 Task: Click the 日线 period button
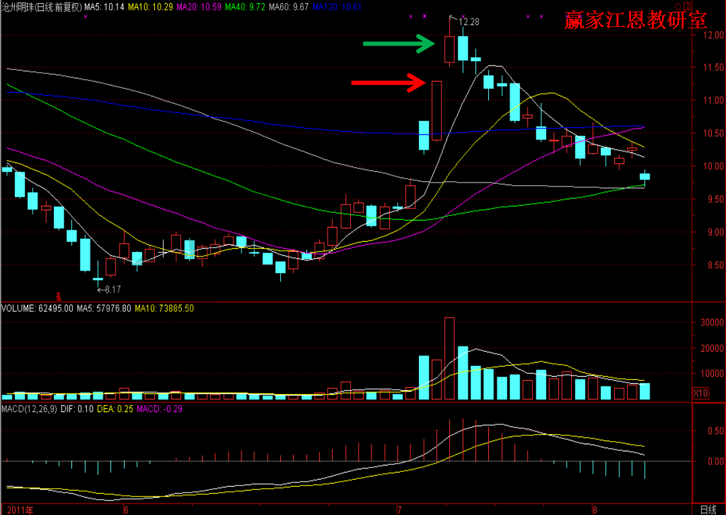click(x=708, y=509)
